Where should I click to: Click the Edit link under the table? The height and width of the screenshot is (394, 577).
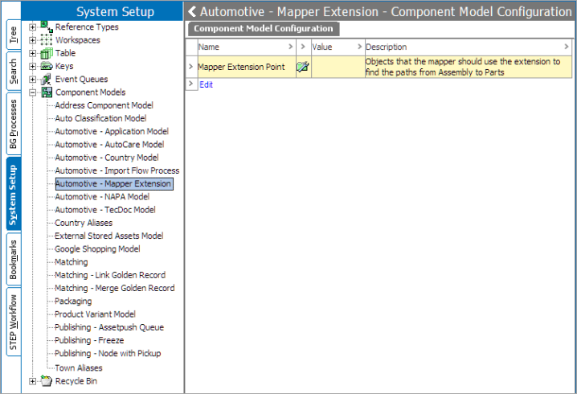(206, 84)
